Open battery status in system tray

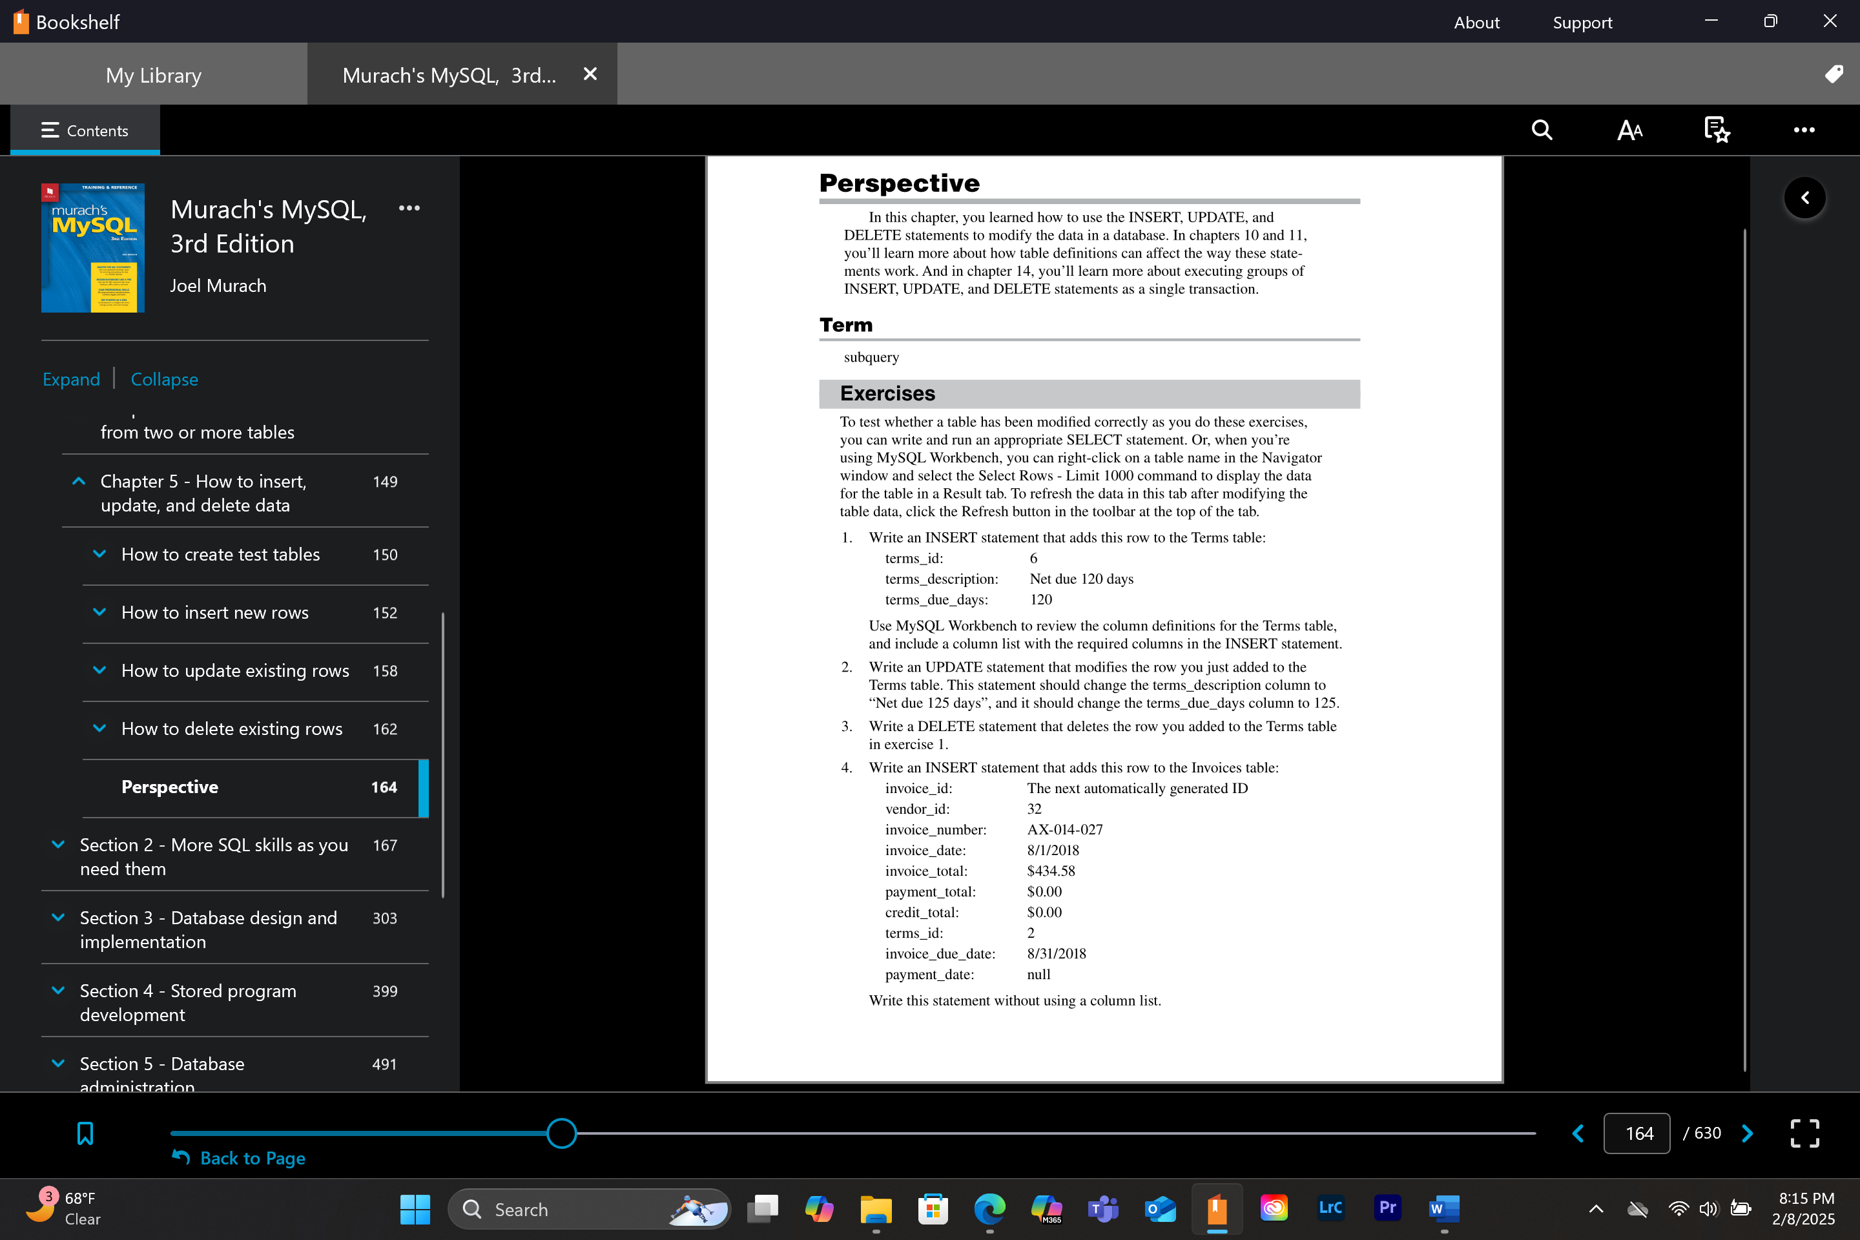pos(1741,1208)
